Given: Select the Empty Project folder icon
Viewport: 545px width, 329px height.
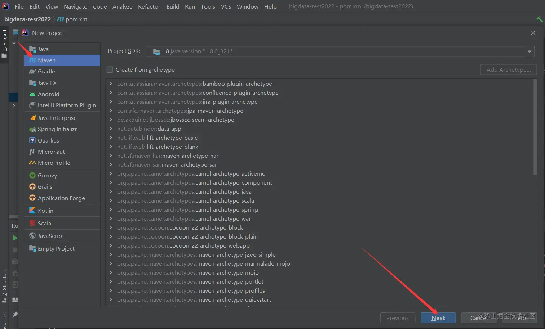Looking at the screenshot, I should click(32, 248).
